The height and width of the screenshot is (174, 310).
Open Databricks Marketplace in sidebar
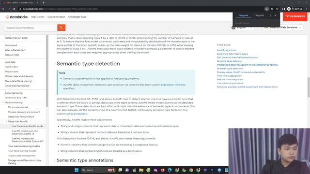(17, 86)
